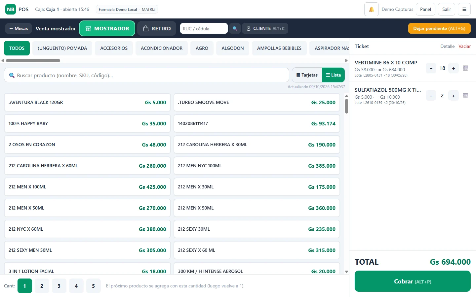
Task: Click the category bar horizontal scrollbar
Action: 33,60
